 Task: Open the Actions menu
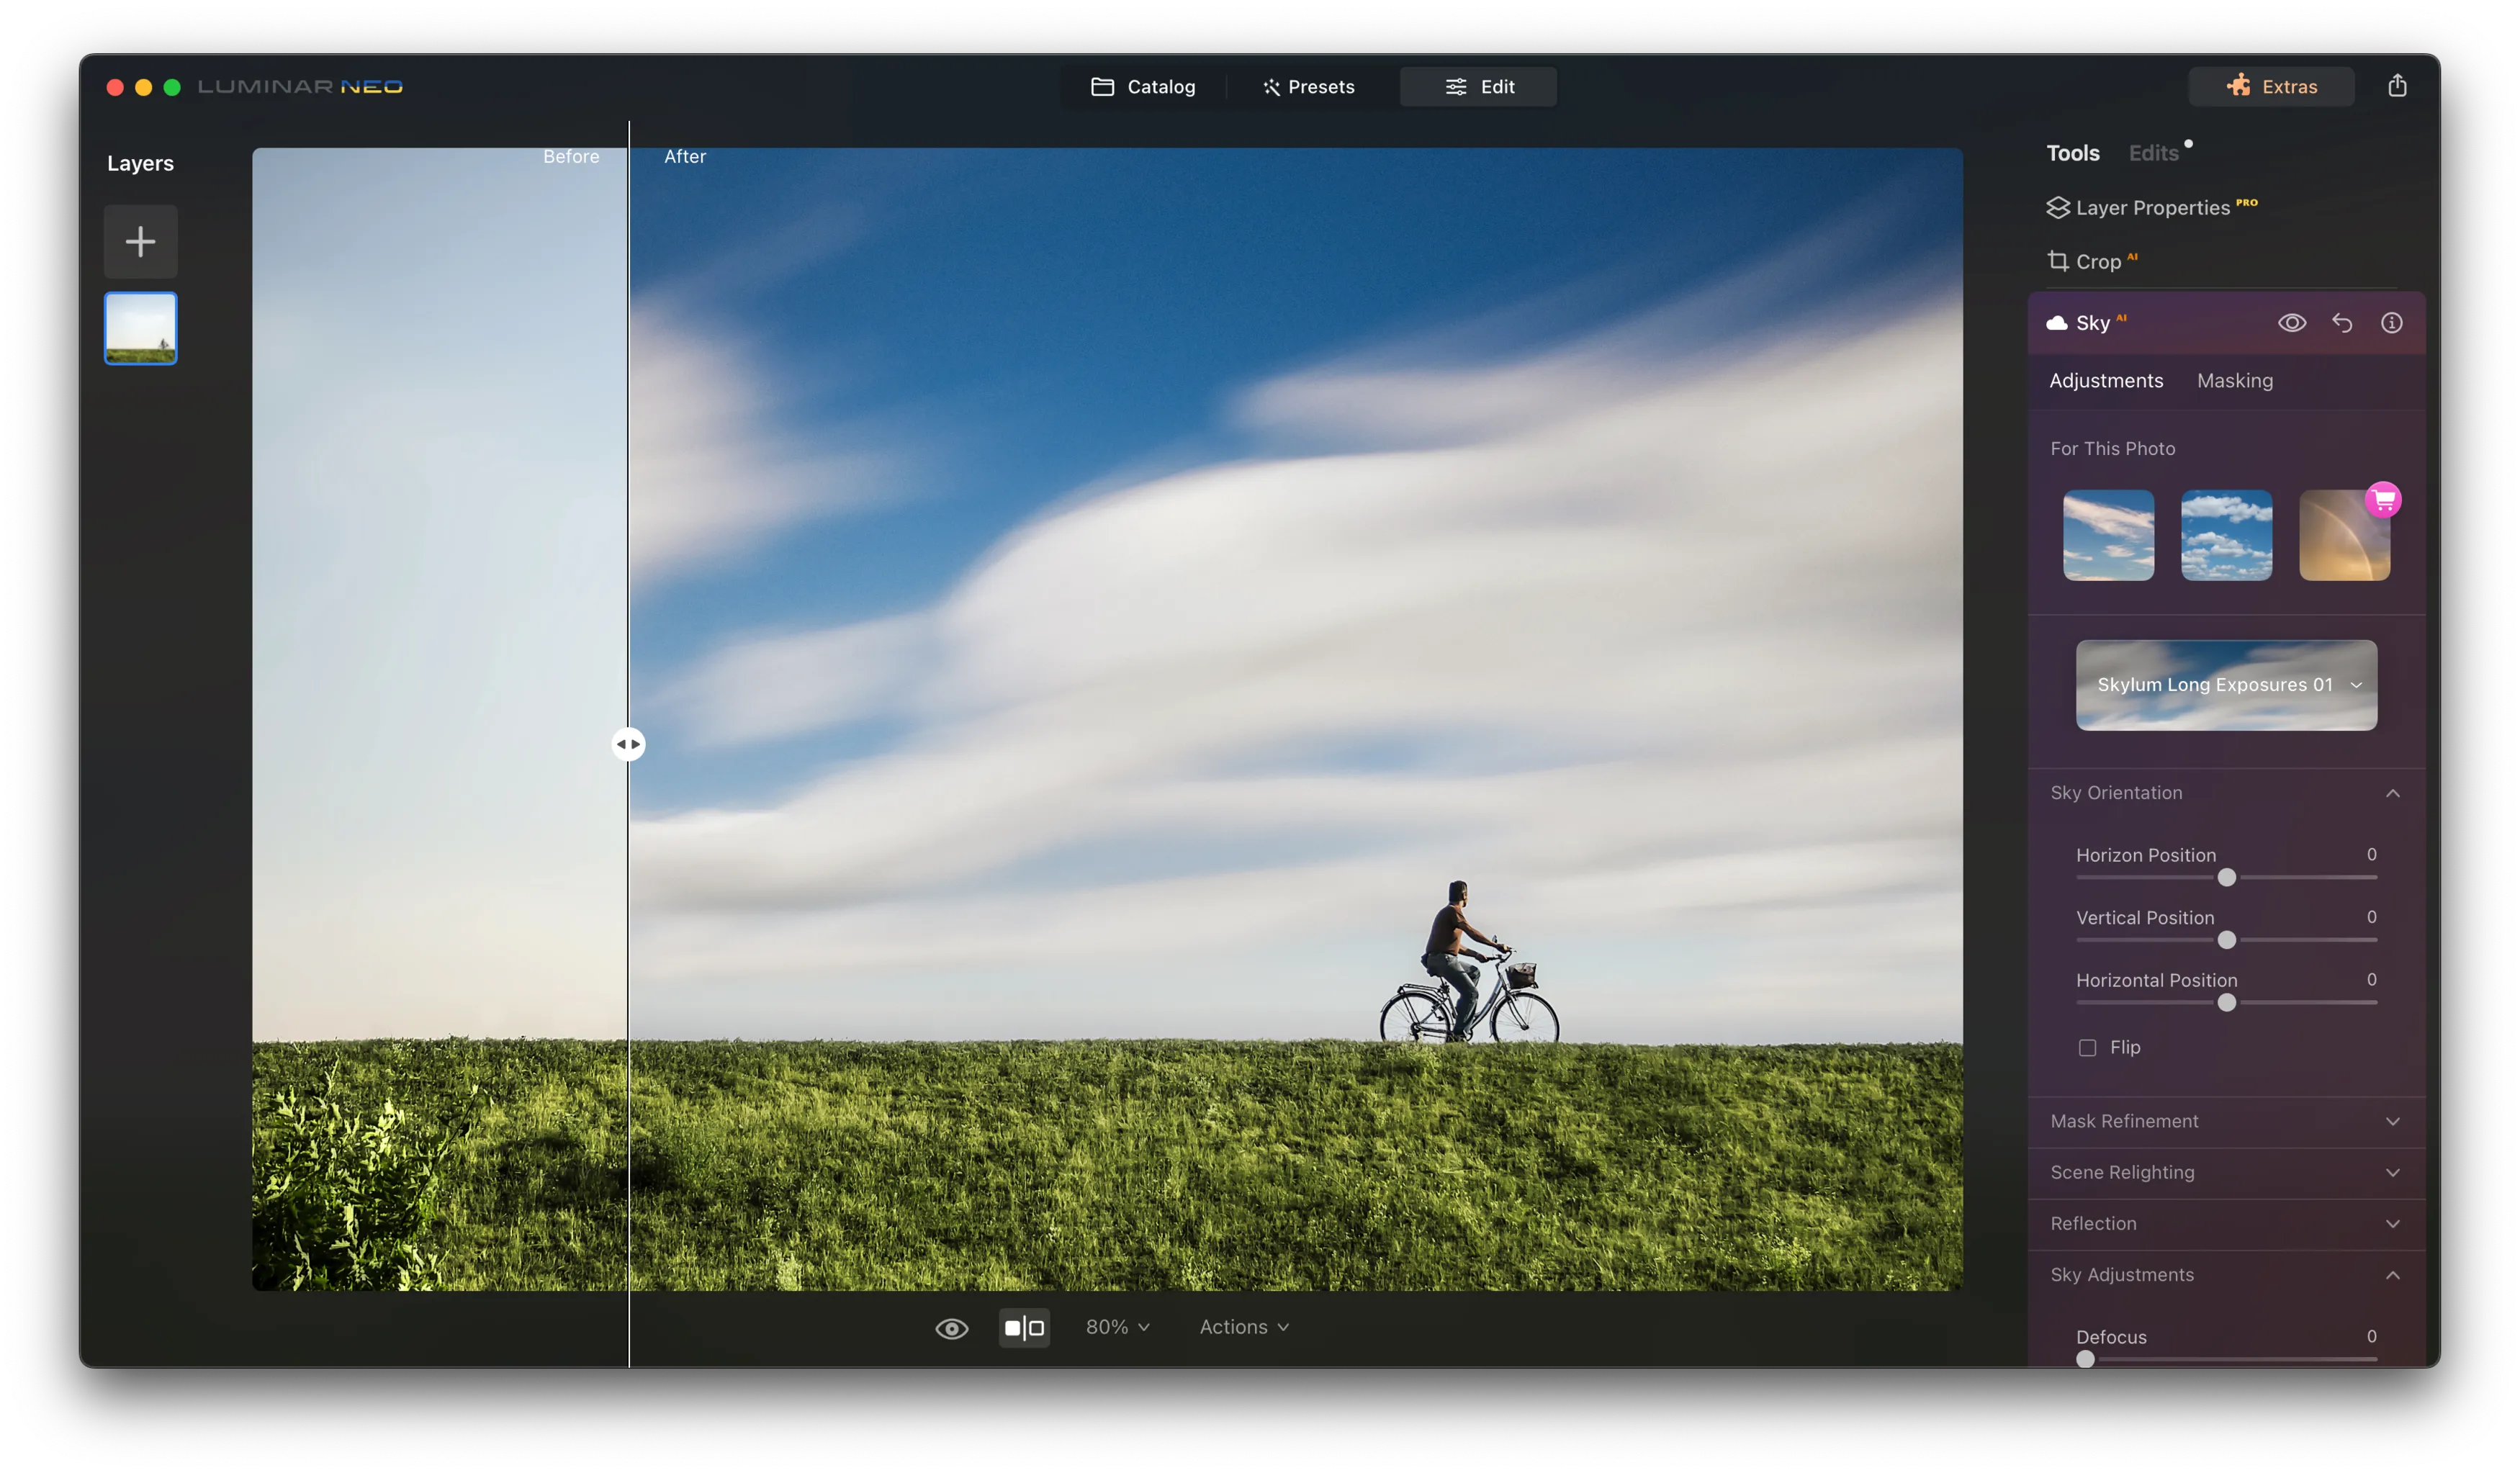pos(1243,1327)
